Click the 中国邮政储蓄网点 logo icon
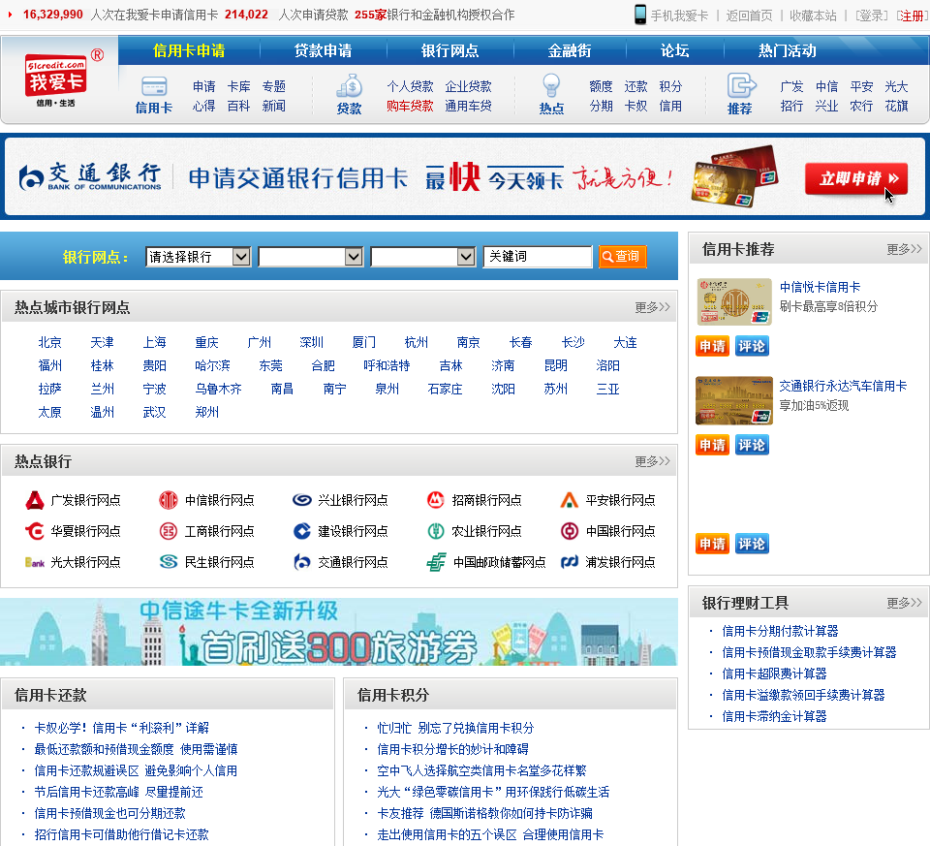Image resolution: width=930 pixels, height=846 pixels. pyautogui.click(x=437, y=562)
